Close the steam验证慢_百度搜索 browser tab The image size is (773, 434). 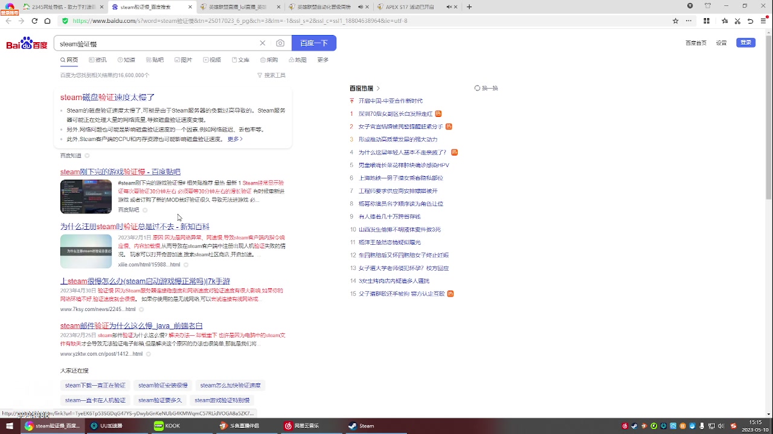[190, 7]
